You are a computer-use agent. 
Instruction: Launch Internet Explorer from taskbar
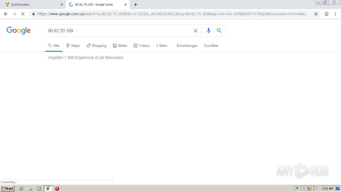[21, 189]
